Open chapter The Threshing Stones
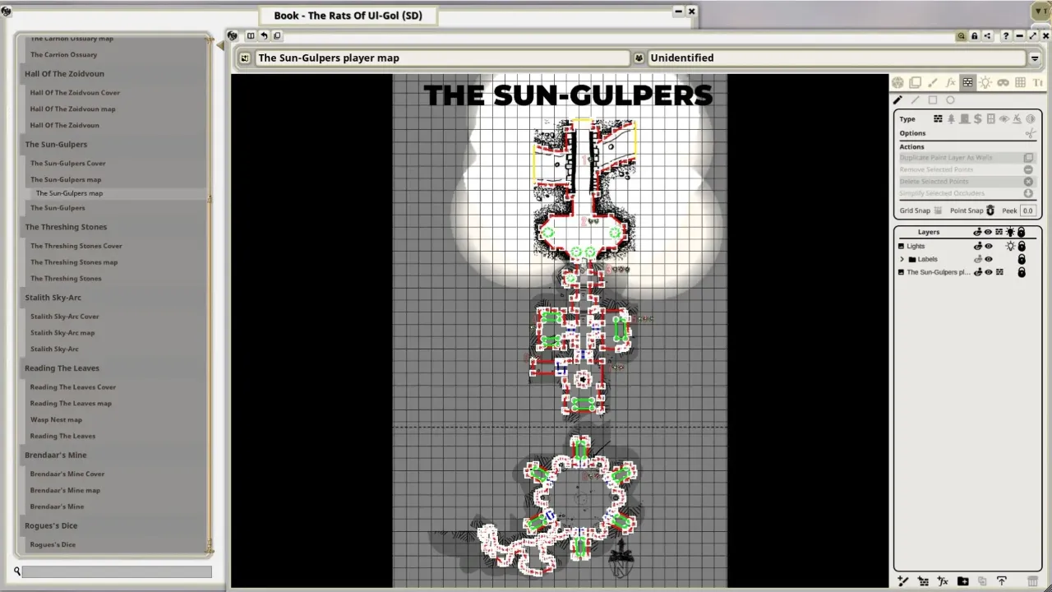 [66, 227]
